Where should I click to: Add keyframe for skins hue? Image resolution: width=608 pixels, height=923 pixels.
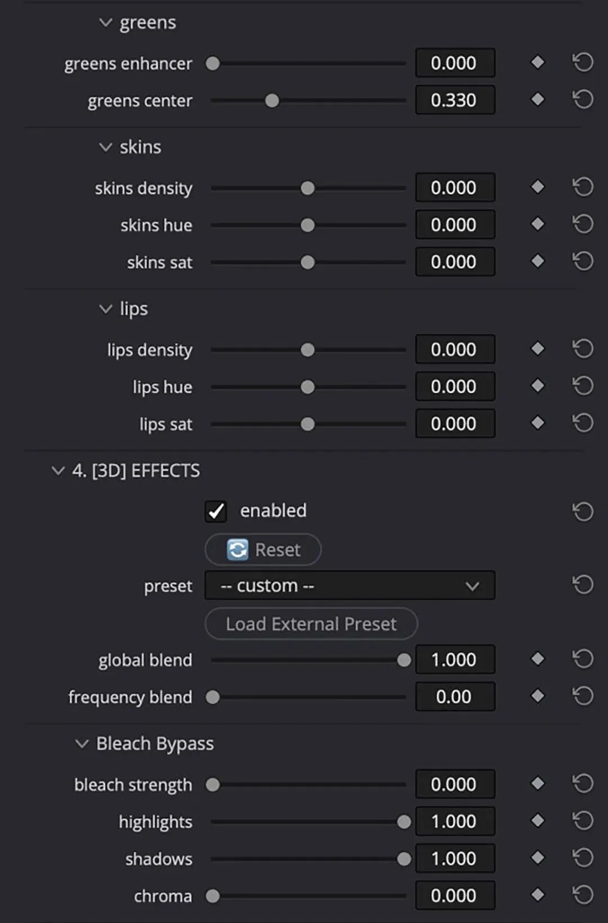[x=538, y=224]
